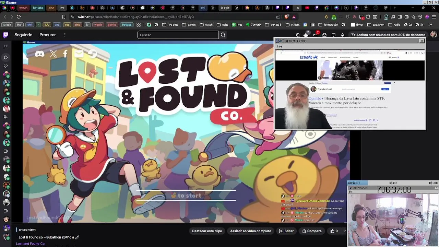439x247 pixels.
Task: Click Destacar este clipe button
Action: click(207, 231)
